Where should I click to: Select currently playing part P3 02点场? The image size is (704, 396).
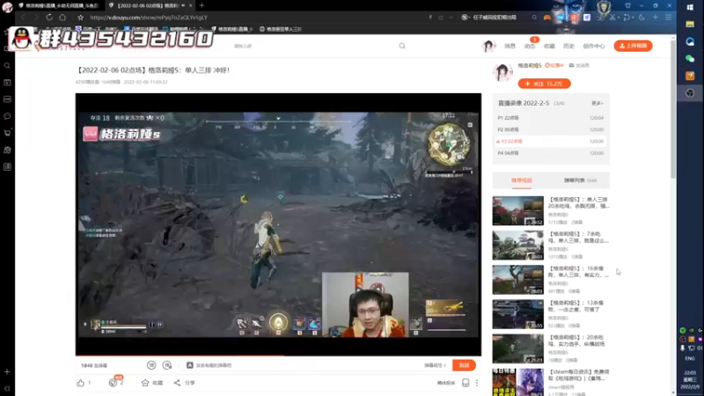(x=551, y=141)
